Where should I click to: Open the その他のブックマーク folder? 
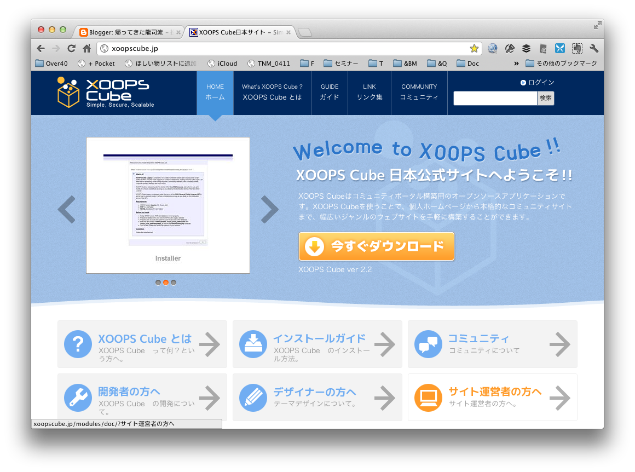pyautogui.click(x=561, y=64)
